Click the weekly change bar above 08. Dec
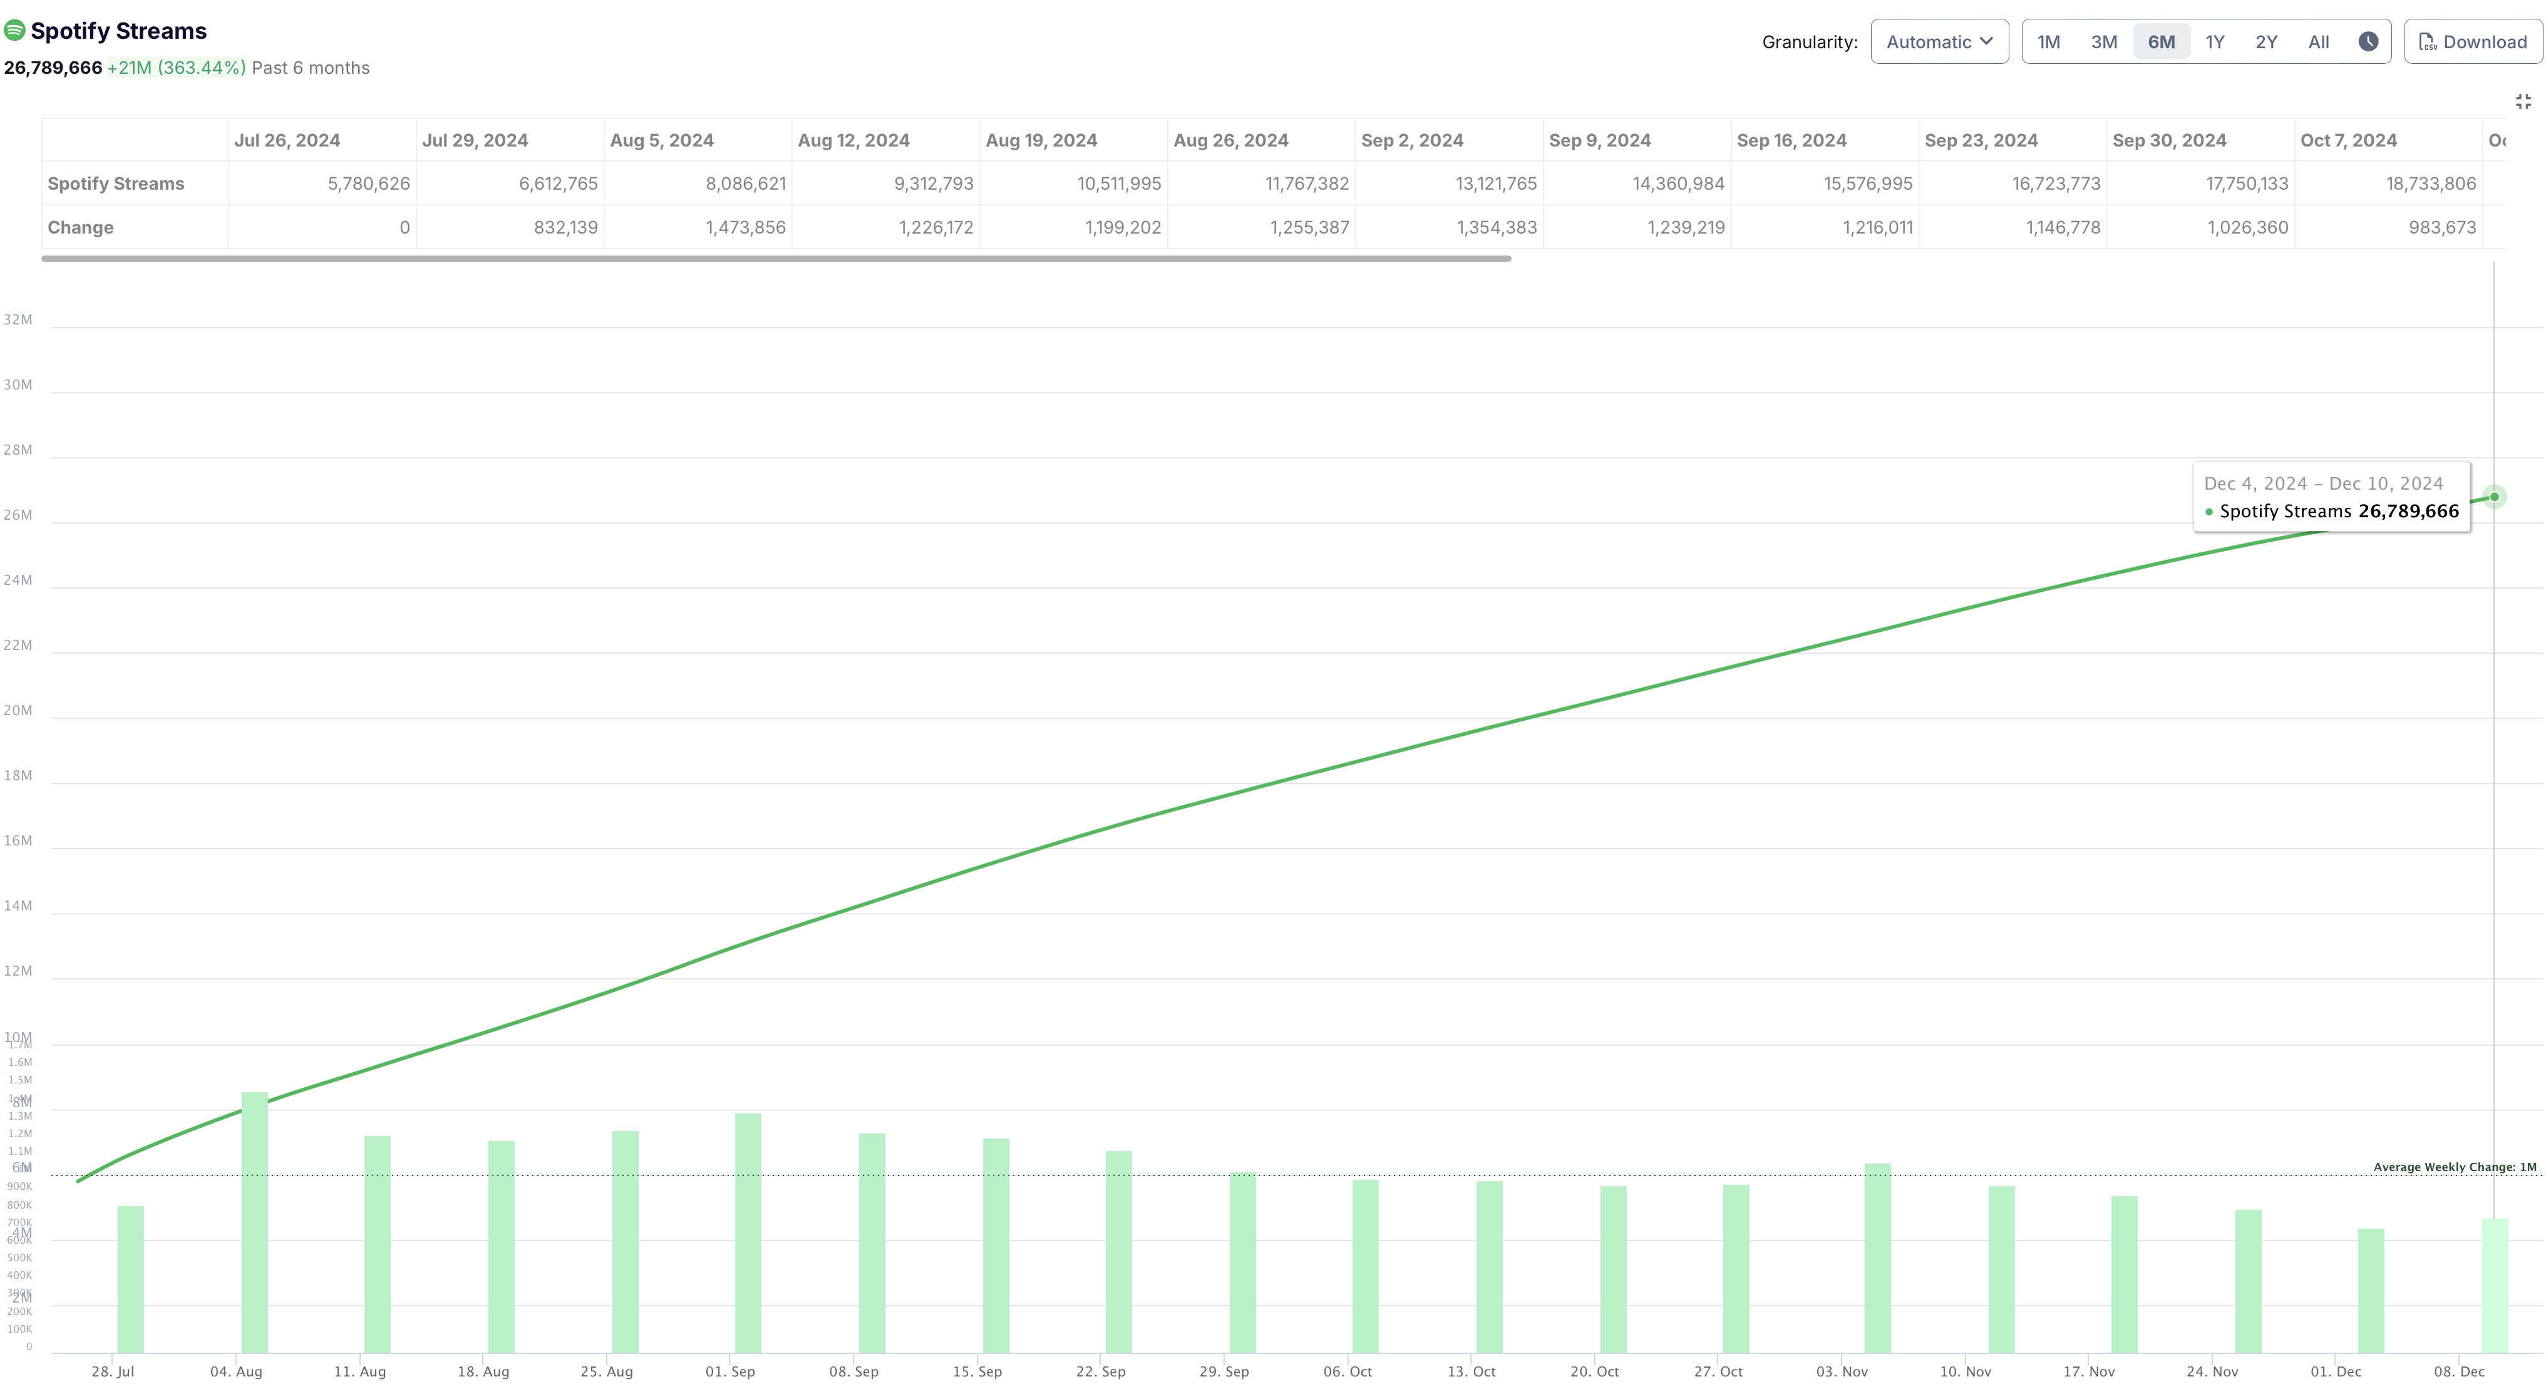This screenshot has height=1399, width=2546. pos(2495,1285)
